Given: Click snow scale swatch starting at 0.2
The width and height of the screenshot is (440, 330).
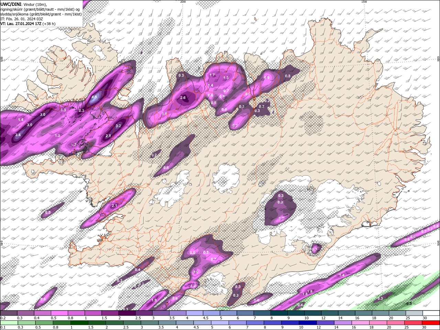Looking at the screenshot, I should 9,313.
